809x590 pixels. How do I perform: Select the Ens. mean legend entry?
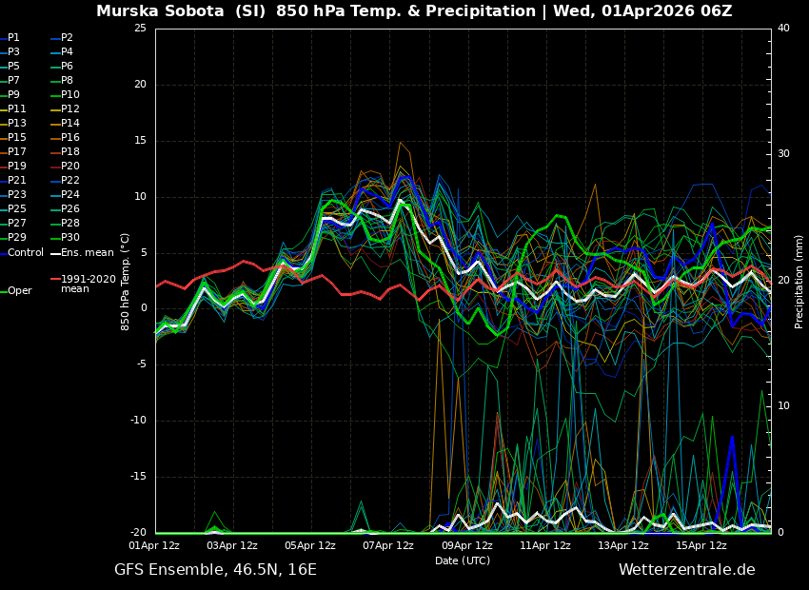pyautogui.click(x=87, y=253)
